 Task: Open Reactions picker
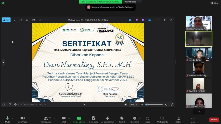point(134,119)
